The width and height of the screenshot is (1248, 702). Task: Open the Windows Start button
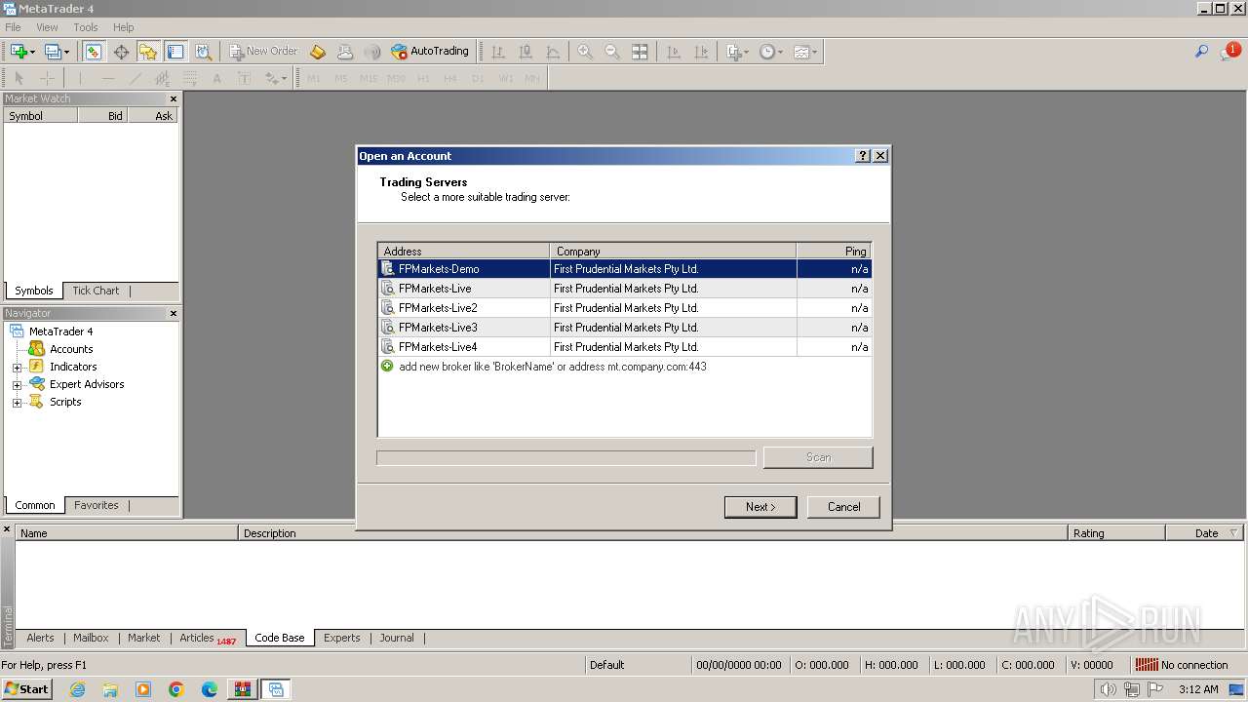pyautogui.click(x=27, y=689)
